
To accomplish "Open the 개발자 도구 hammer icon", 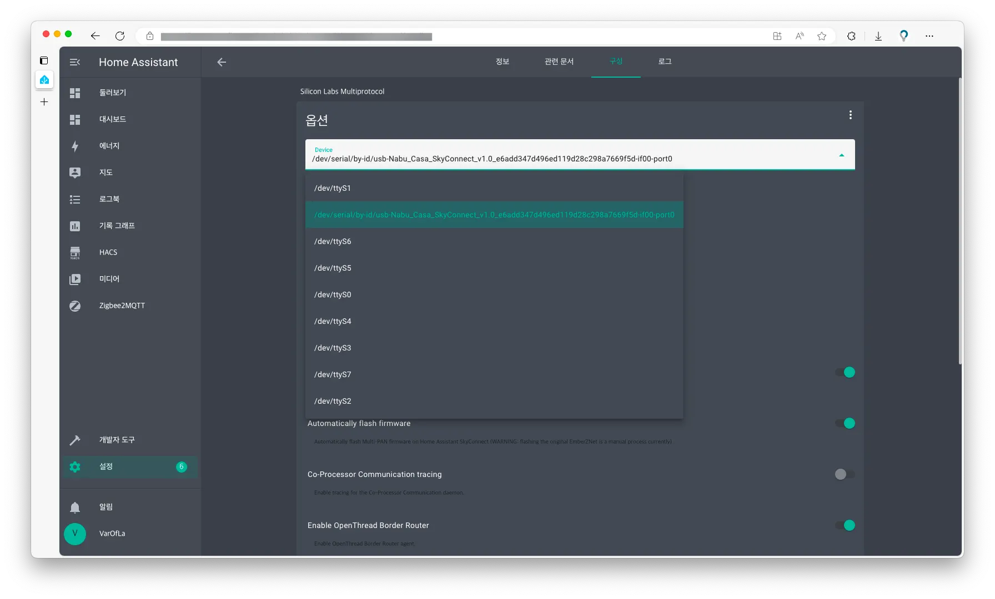I will 75,440.
